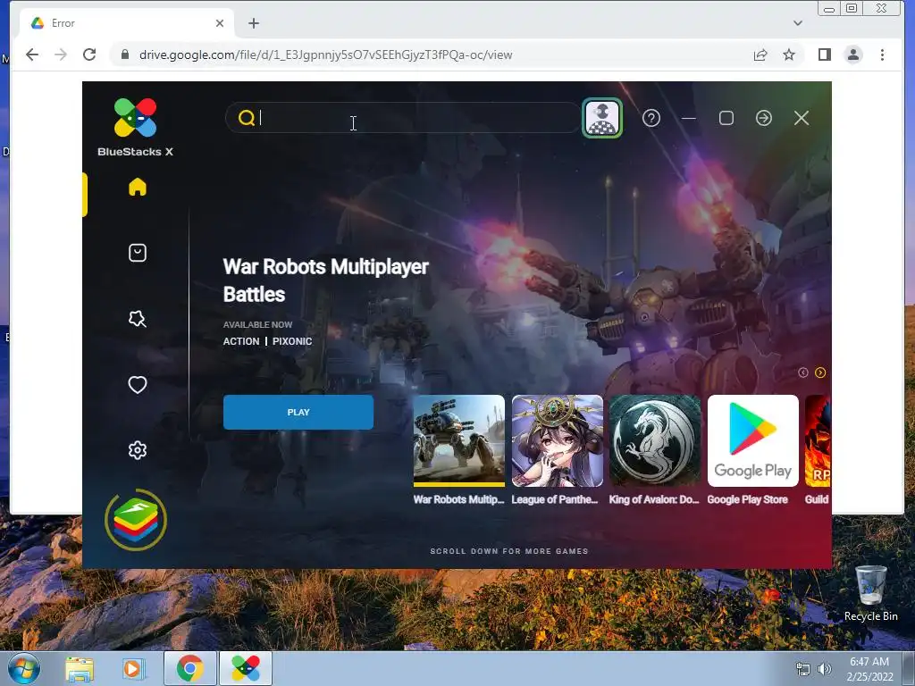This screenshot has width=915, height=686.
Task: Go forward in Chrome
Action: click(61, 54)
